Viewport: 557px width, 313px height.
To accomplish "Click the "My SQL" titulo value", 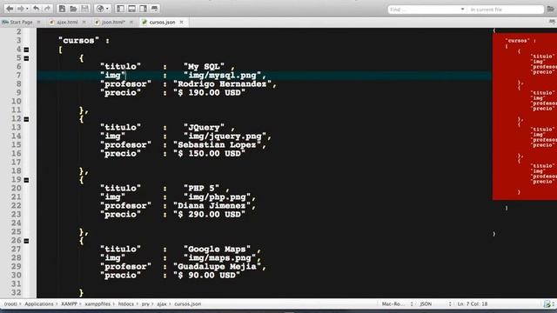I will tap(204, 67).
